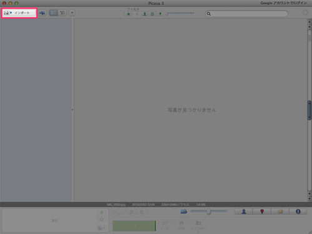Image resolution: width=312 pixels, height=234 pixels.
Task: Click Google アカウントでログイン link
Action: tap(283, 3)
